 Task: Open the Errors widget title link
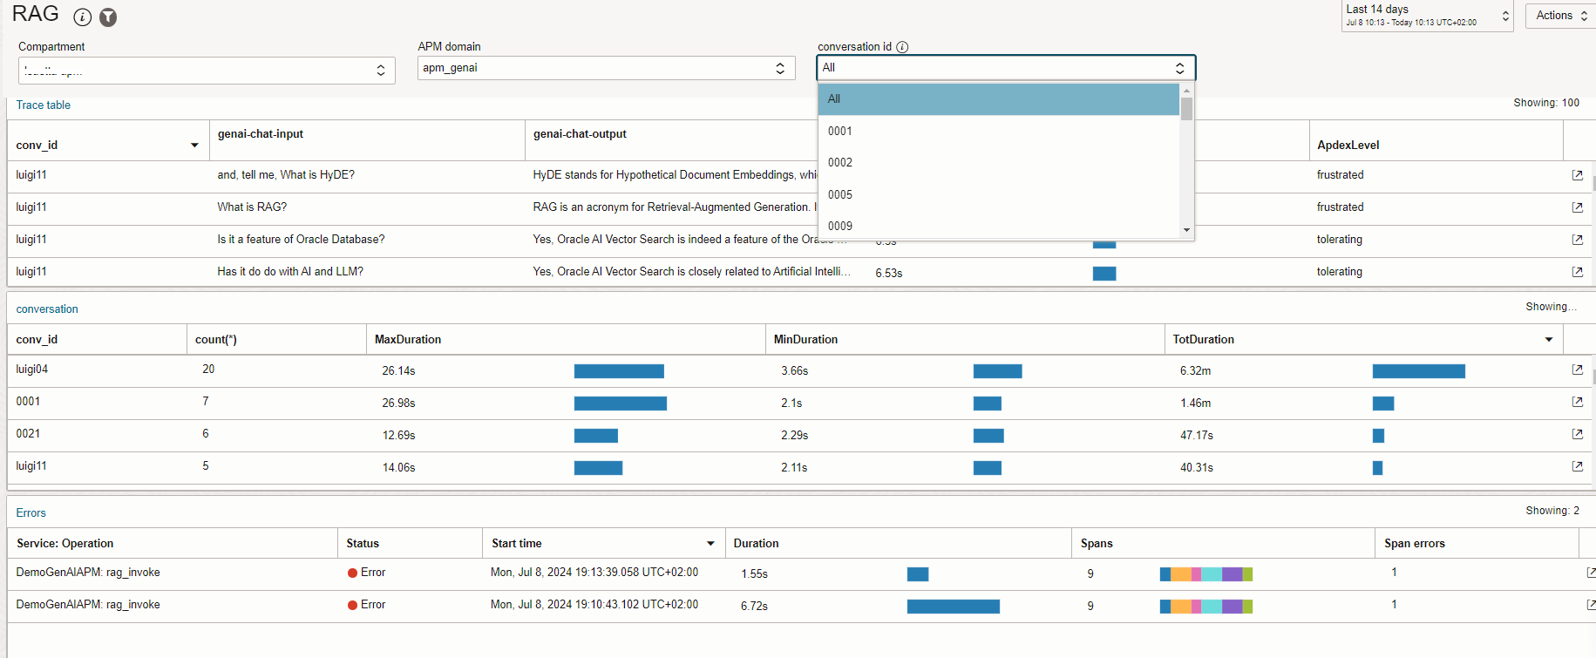point(31,513)
